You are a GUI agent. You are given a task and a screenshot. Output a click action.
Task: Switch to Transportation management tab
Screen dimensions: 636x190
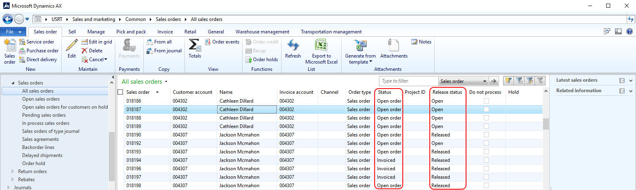click(331, 32)
